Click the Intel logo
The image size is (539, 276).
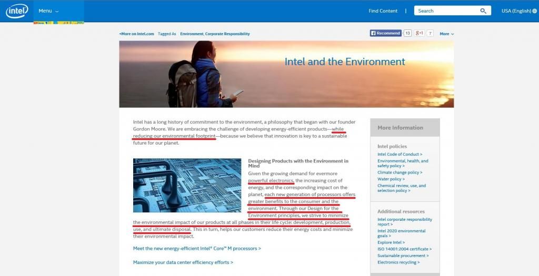(x=17, y=11)
